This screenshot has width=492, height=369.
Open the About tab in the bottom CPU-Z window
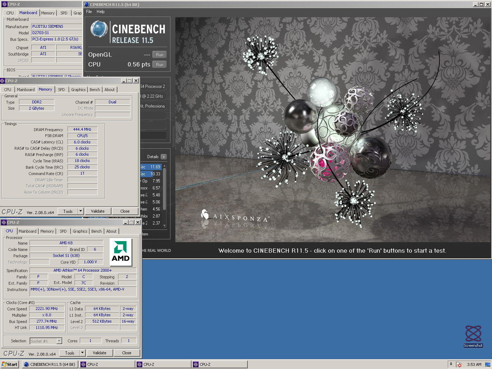(x=111, y=231)
